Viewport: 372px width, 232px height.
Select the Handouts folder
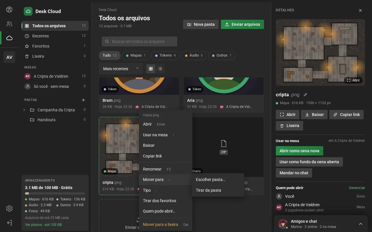[55, 120]
